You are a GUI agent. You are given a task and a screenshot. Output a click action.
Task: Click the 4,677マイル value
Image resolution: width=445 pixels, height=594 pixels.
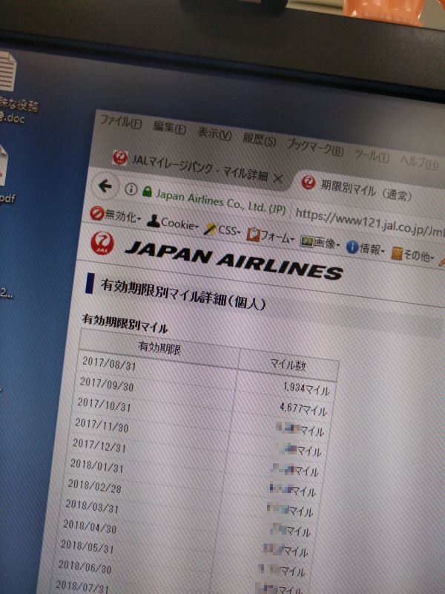pos(303,409)
